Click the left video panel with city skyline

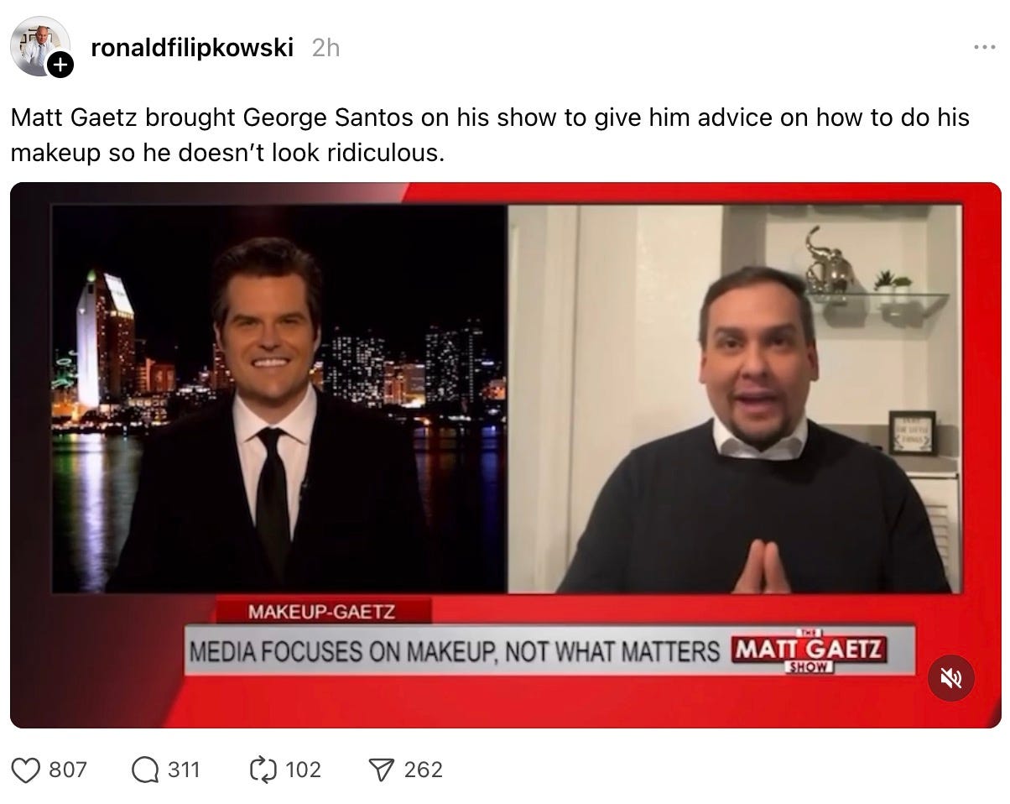point(279,399)
